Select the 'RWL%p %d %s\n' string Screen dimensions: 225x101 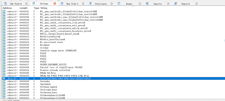[48, 73]
